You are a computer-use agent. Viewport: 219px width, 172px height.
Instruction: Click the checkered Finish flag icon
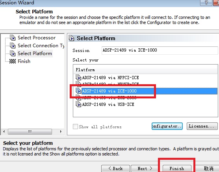pyautogui.click(x=13, y=61)
